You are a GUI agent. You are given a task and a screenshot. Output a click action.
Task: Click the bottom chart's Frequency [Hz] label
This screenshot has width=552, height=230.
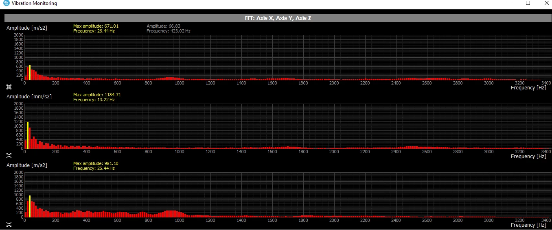pyautogui.click(x=528, y=225)
